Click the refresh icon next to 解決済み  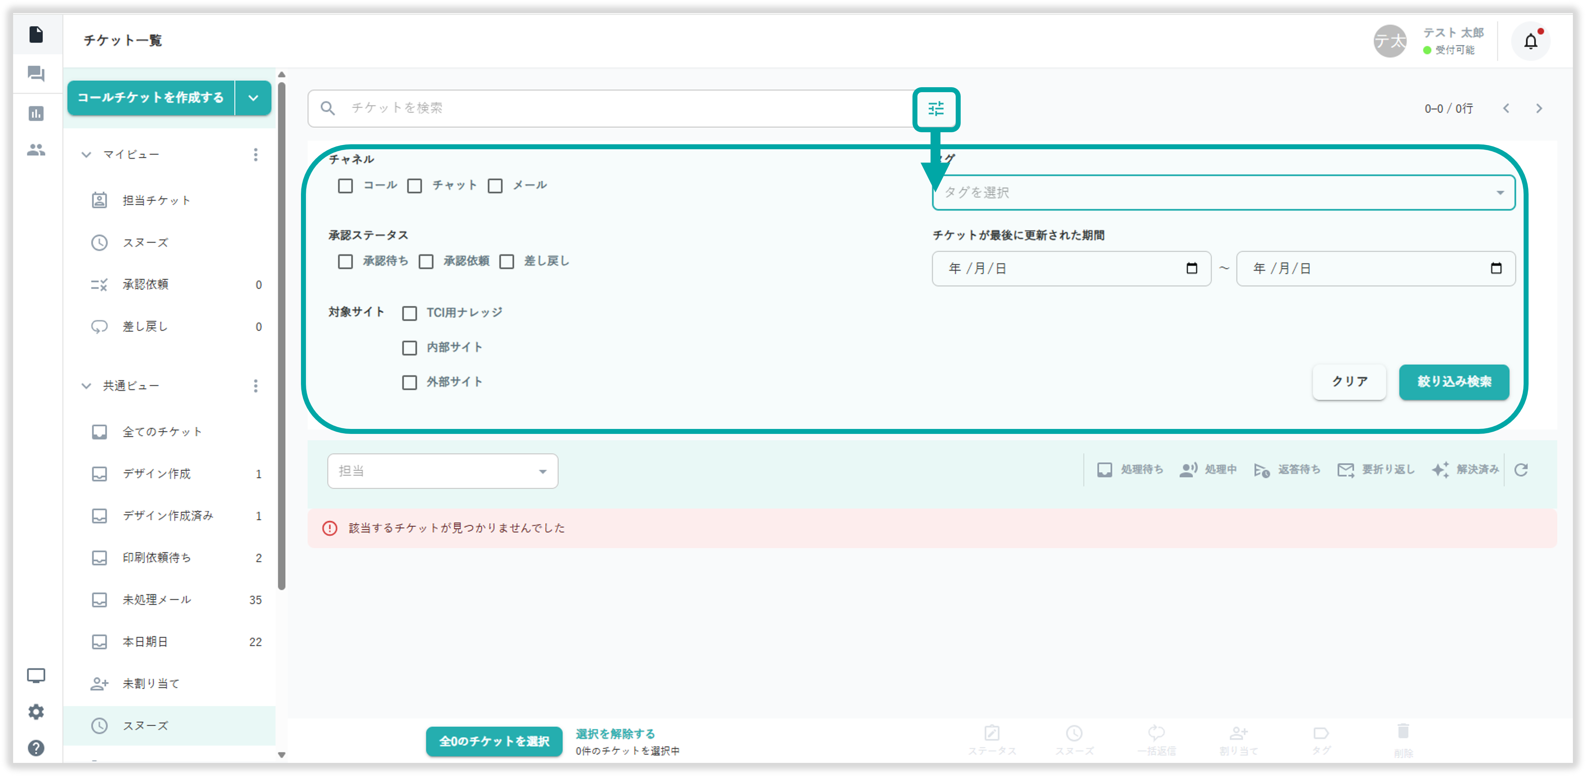[1521, 470]
